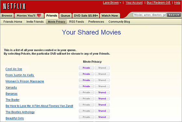The height and width of the screenshot is (122, 182).
Task: Set Cool As Ice to Private
Action: tap(86, 68)
